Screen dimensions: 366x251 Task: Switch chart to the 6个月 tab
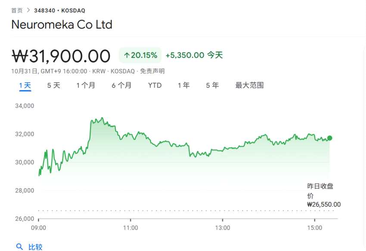tap(121, 85)
